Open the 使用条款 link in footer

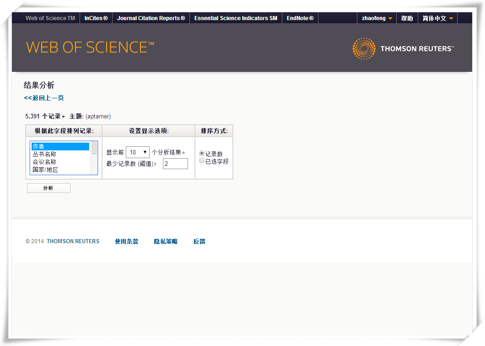tap(126, 241)
